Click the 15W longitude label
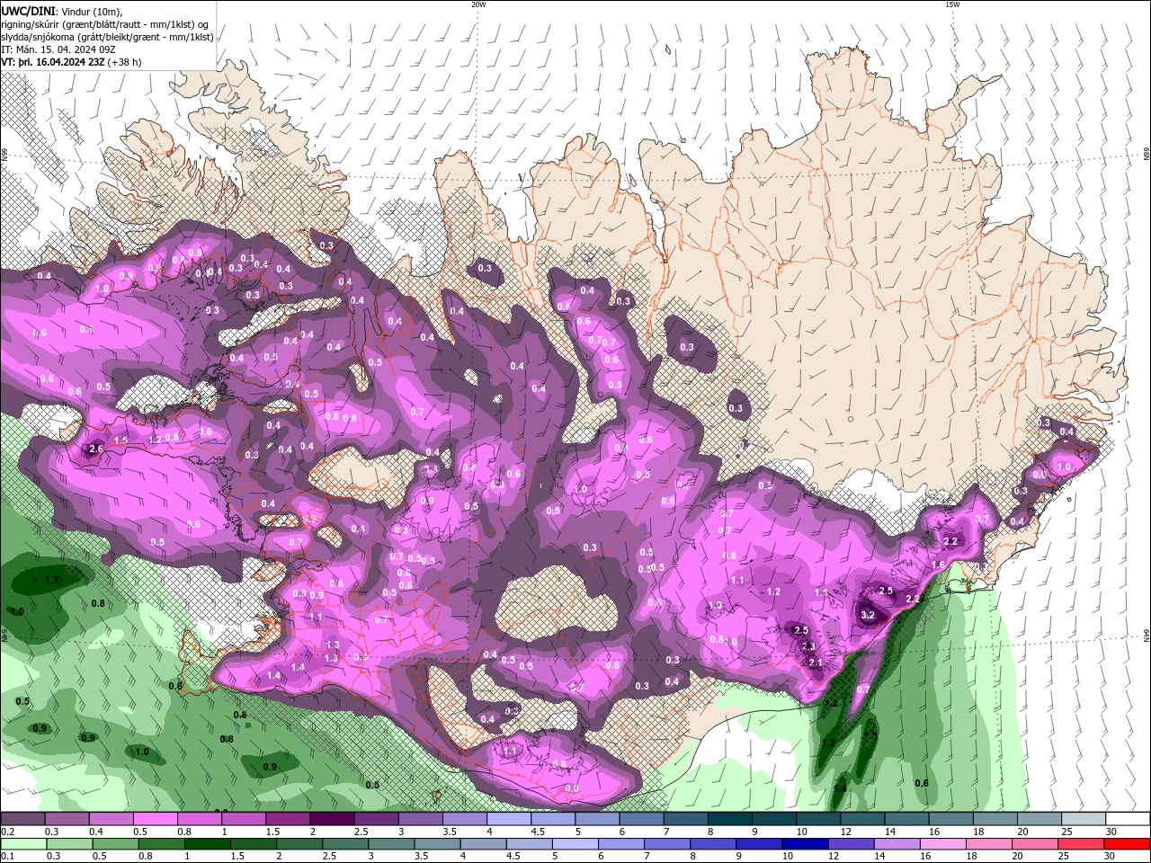 click(x=951, y=4)
